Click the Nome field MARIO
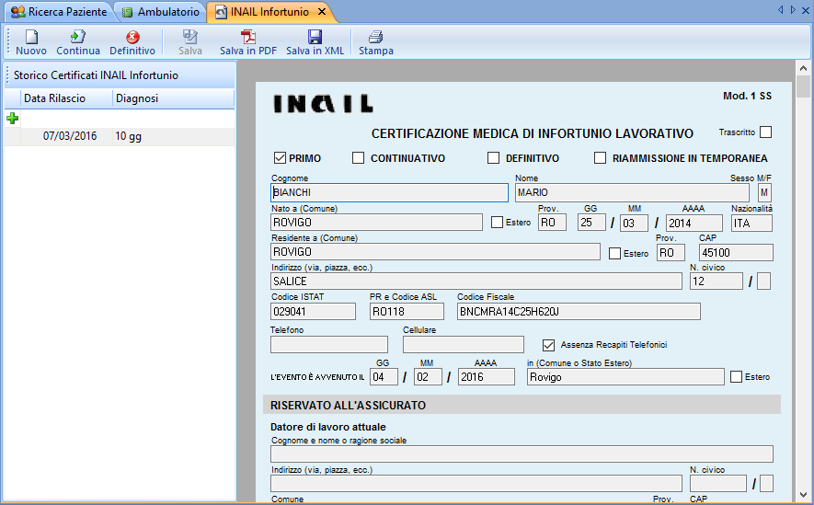 (x=632, y=192)
